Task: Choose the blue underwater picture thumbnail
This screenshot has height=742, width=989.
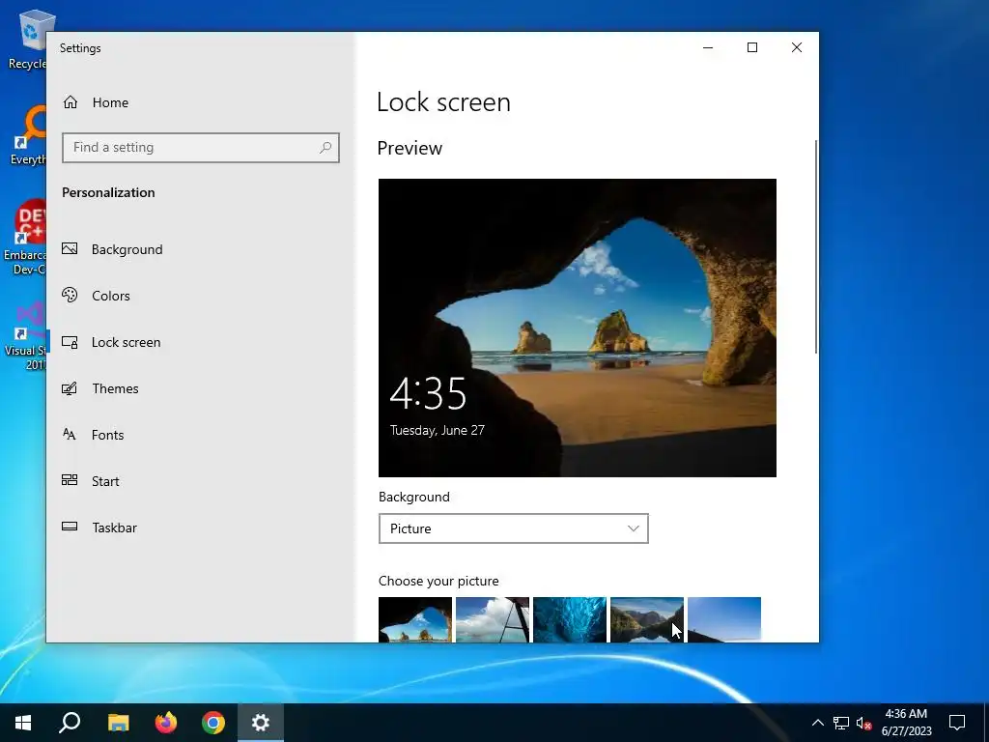Action: click(x=570, y=619)
